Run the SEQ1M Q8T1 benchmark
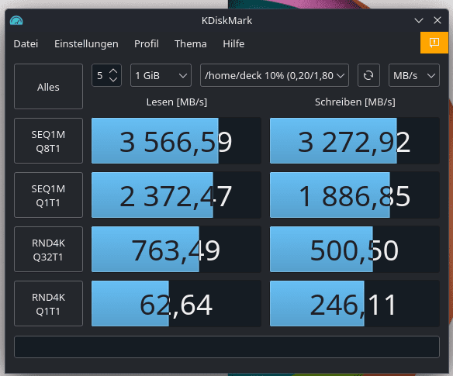453x376 pixels. click(x=48, y=141)
